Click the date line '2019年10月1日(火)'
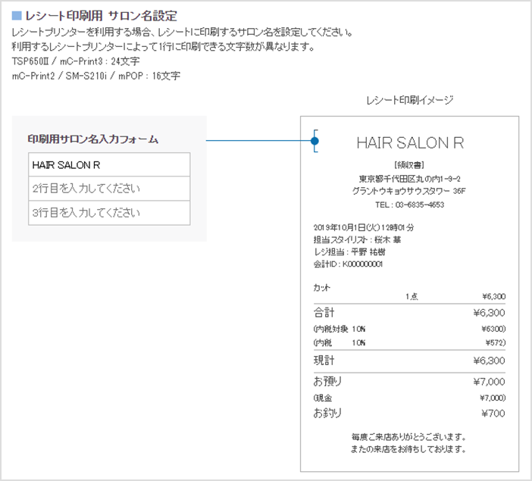Image resolution: width=532 pixels, height=481 pixels. [x=347, y=227]
